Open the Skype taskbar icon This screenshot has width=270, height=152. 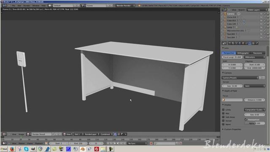[26, 149]
